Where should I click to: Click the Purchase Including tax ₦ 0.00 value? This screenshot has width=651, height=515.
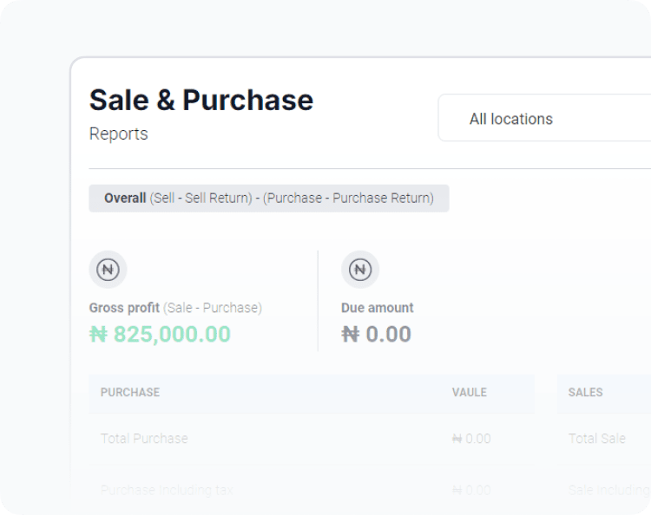click(x=471, y=490)
